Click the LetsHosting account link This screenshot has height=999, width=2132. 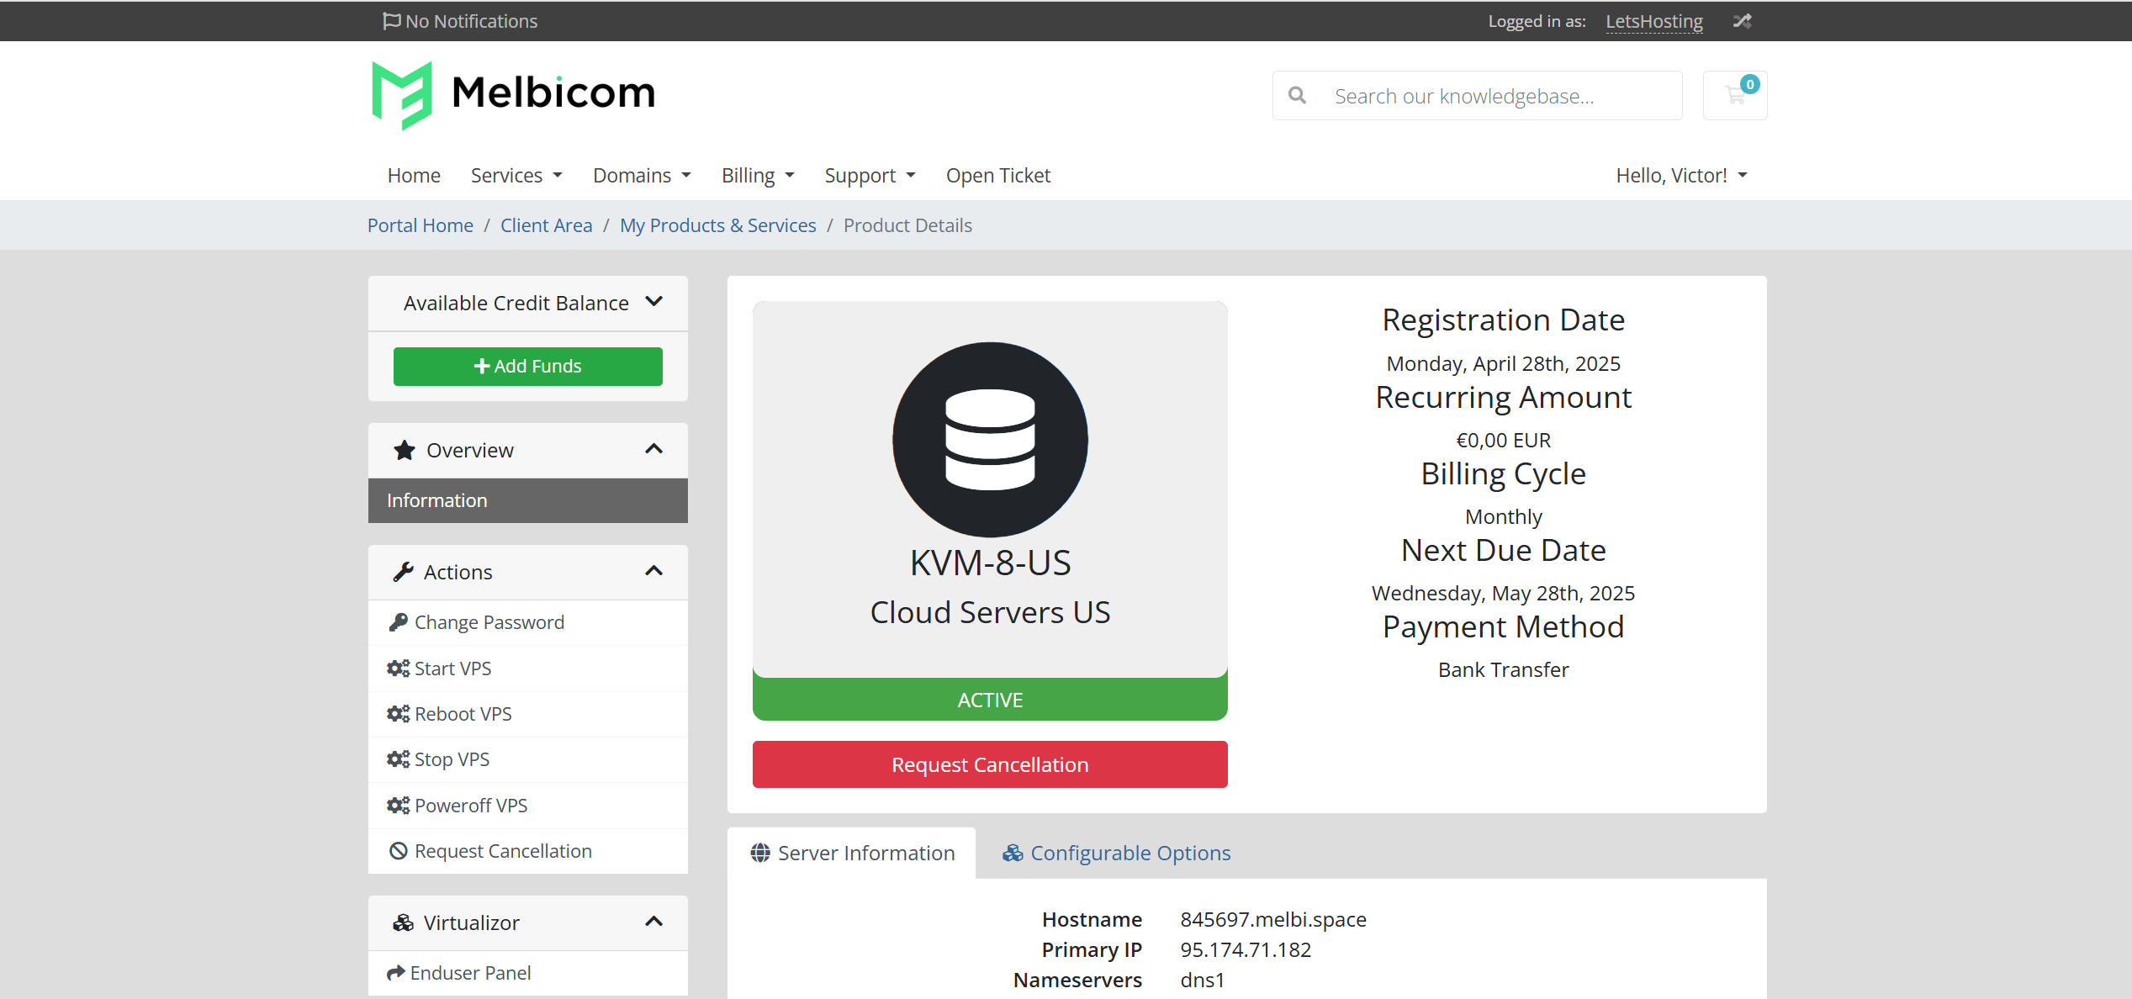coord(1654,21)
